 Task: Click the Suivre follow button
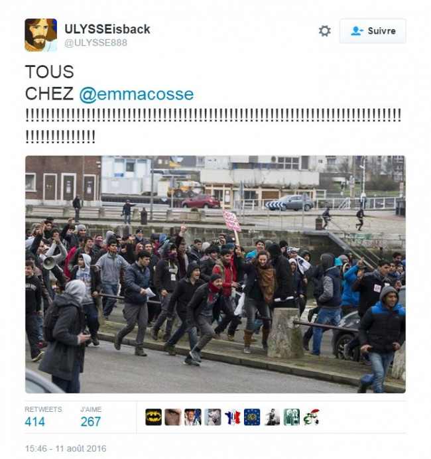click(x=373, y=31)
